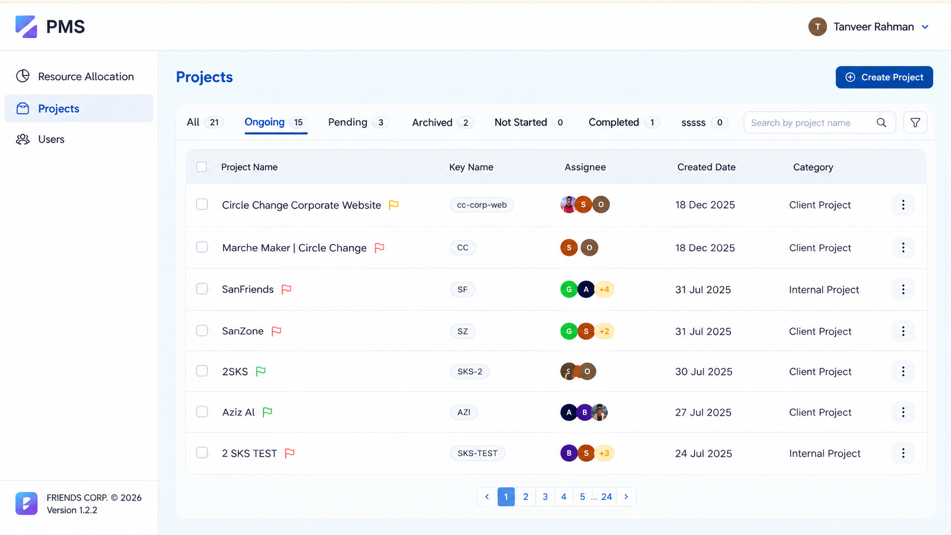The image size is (951, 535).
Task: Open the Pending tab
Action: (358, 122)
